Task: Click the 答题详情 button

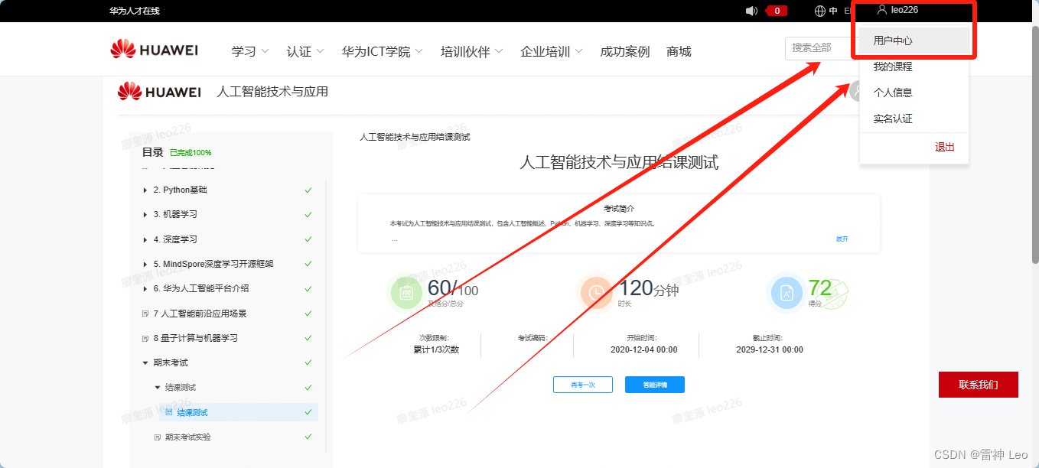Action: (x=654, y=385)
